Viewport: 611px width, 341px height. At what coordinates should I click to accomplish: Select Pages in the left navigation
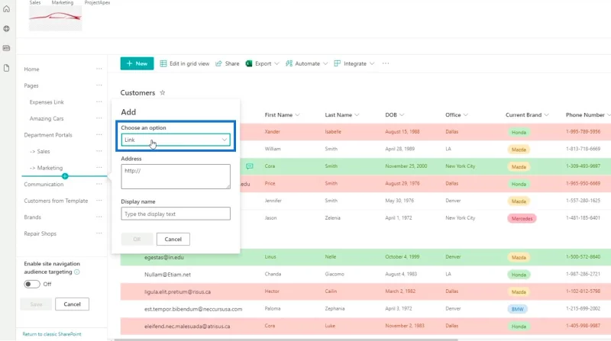(31, 85)
